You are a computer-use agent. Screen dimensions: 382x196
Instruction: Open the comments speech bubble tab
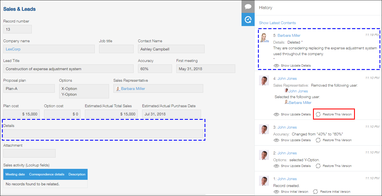[248, 7]
